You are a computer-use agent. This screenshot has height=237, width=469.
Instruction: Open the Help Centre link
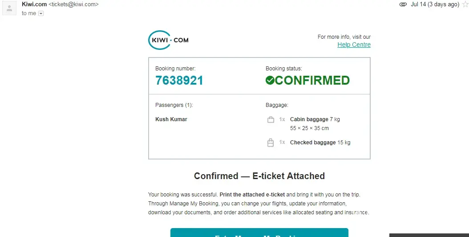pyautogui.click(x=354, y=45)
